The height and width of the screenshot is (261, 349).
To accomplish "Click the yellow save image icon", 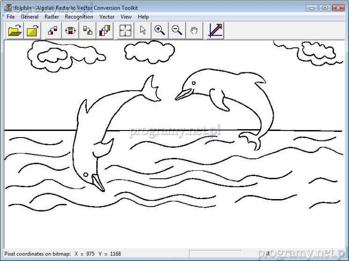I will pyautogui.click(x=32, y=31).
